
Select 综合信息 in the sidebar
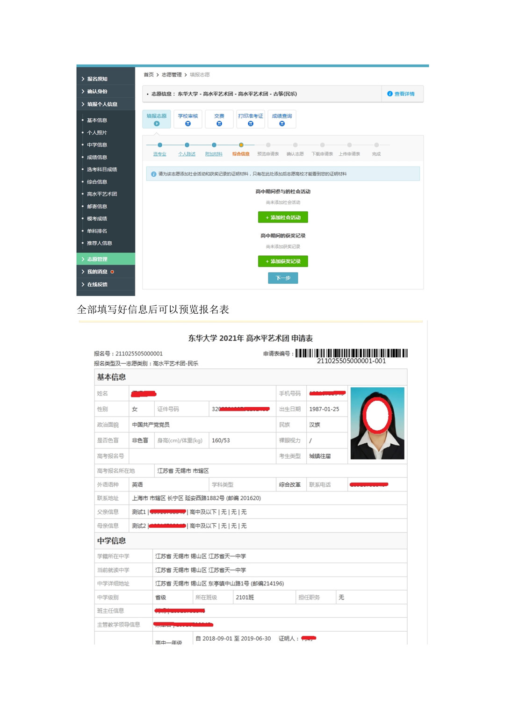[x=97, y=182]
